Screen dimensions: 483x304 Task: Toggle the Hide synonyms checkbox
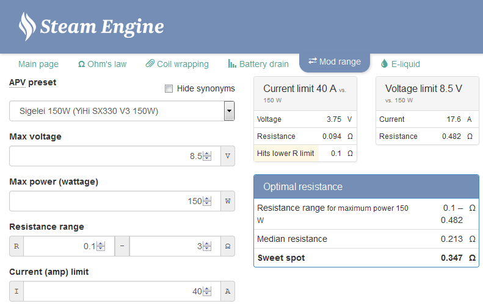point(169,89)
